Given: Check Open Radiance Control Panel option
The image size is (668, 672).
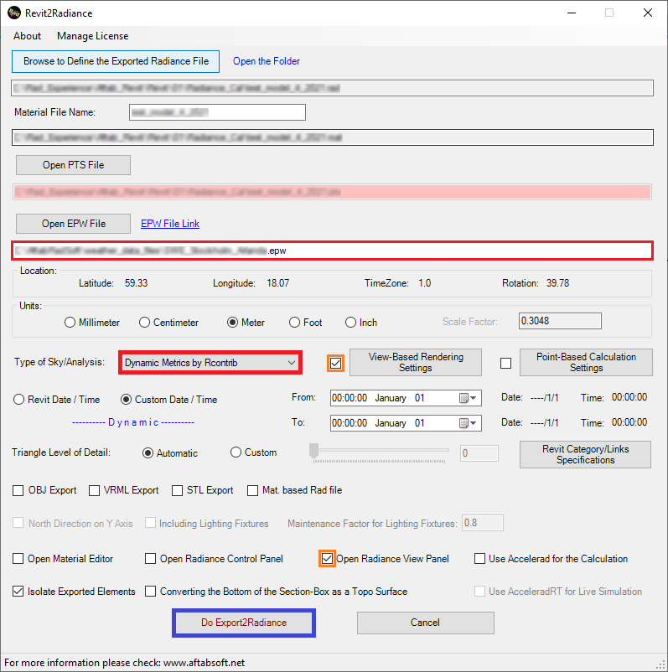Looking at the screenshot, I should click(x=151, y=559).
